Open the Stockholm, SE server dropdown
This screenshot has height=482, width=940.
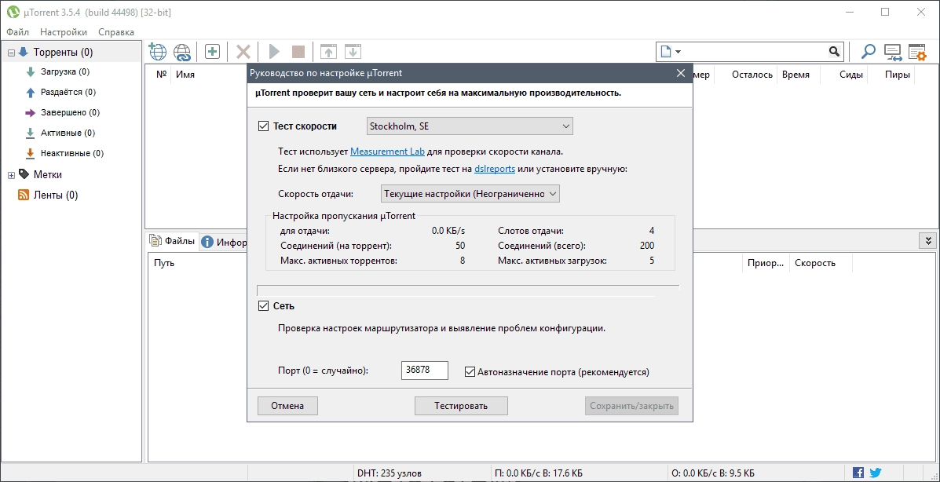click(470, 126)
